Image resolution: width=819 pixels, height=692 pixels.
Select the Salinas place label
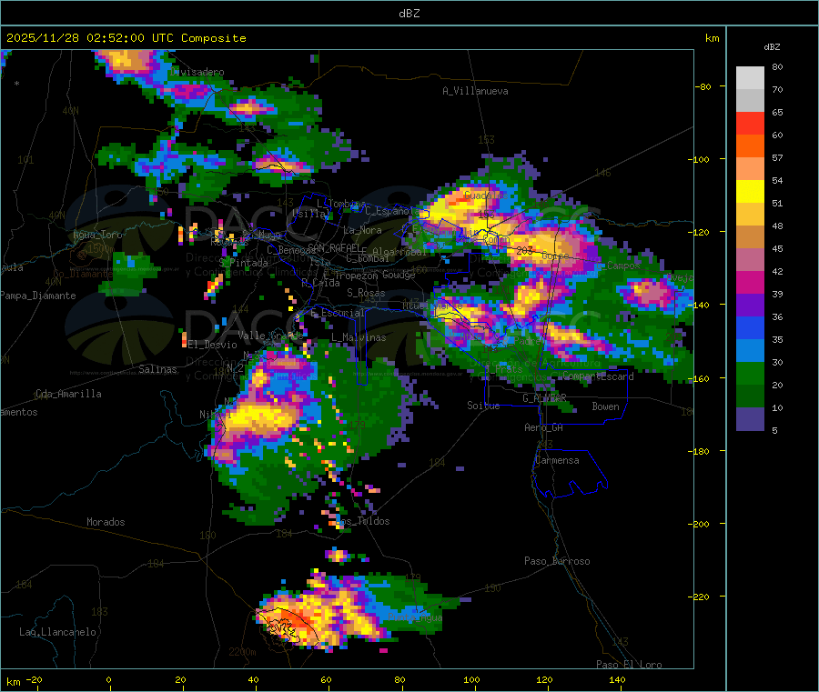[157, 369]
